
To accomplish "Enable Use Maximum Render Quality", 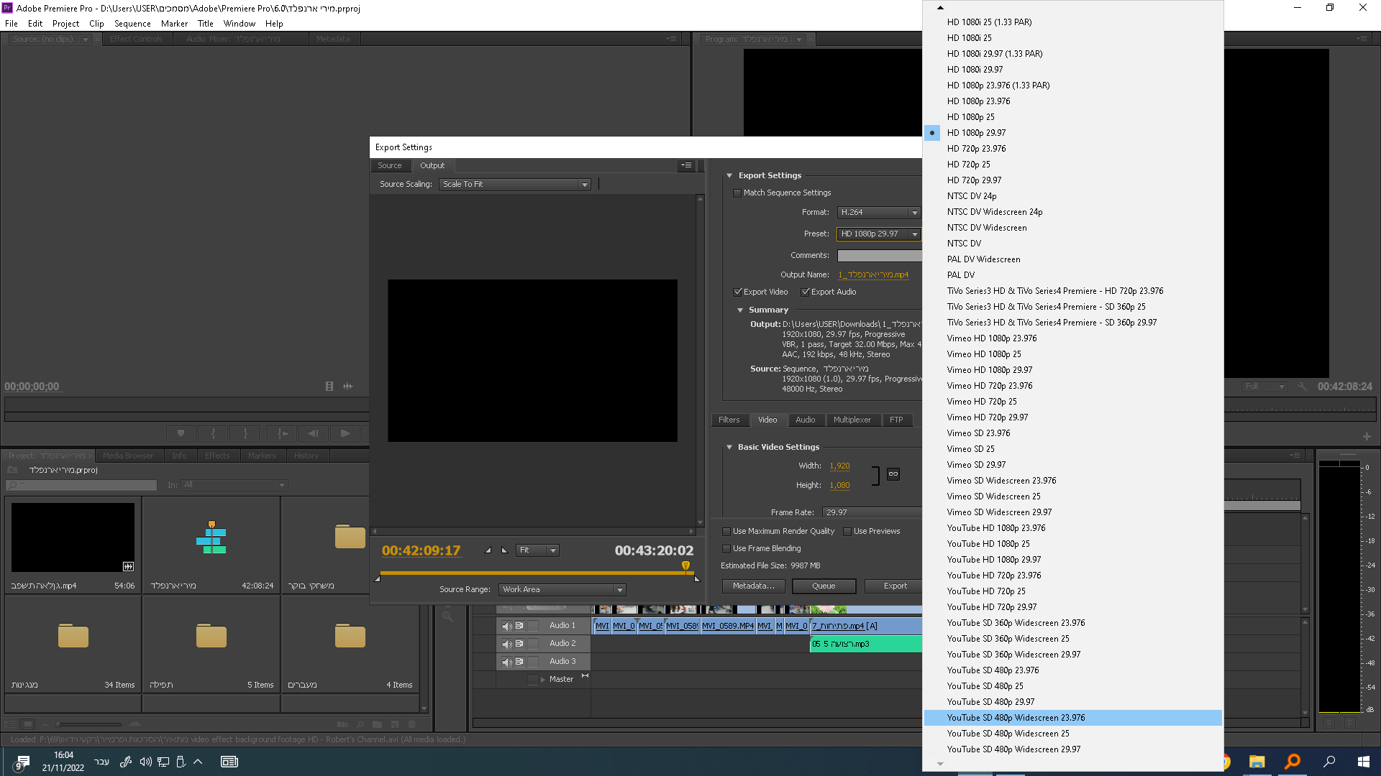I will tap(726, 532).
